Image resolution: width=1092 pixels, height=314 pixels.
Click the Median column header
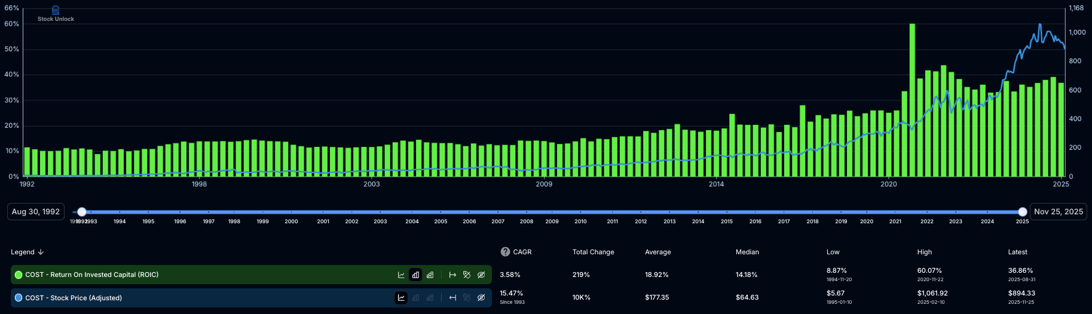[747, 252]
